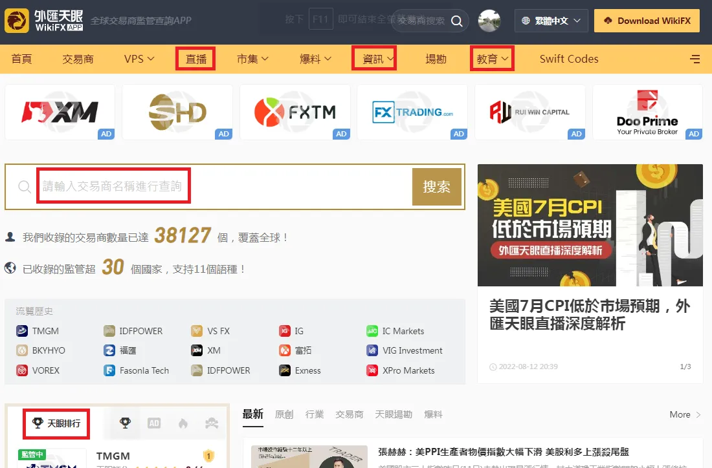
Task: Expand the 市集 menu
Action: click(252, 59)
